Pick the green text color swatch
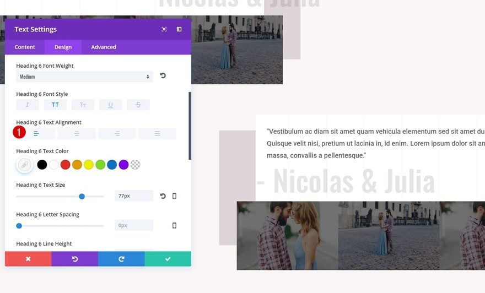Screen dimensions: 485x293 coord(100,165)
